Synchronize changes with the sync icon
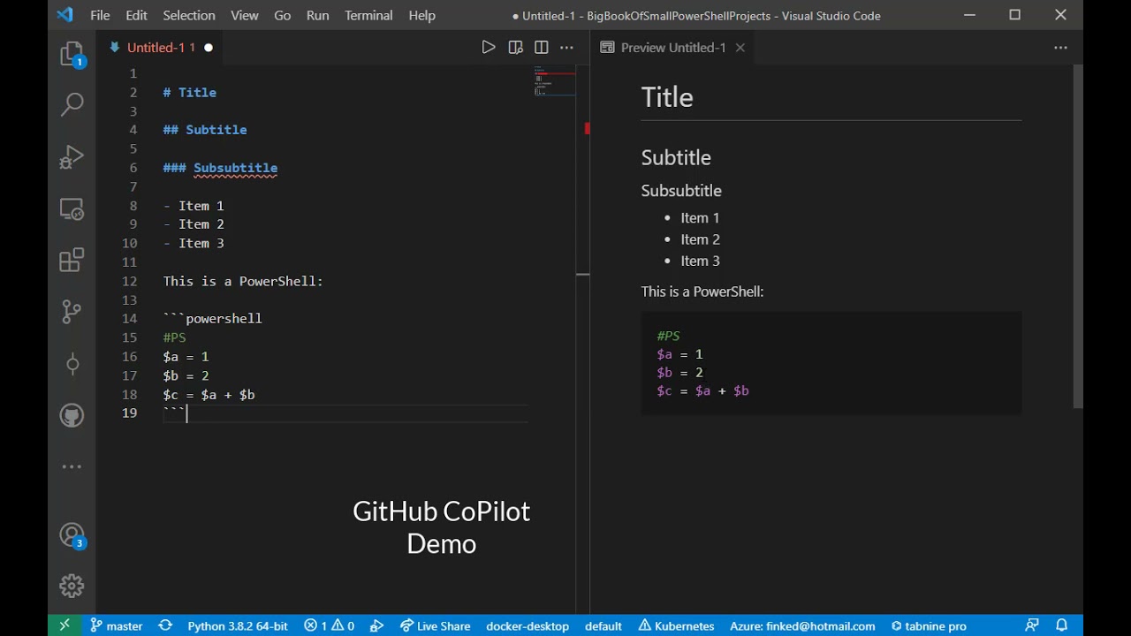Image resolution: width=1131 pixels, height=636 pixels. [x=165, y=625]
